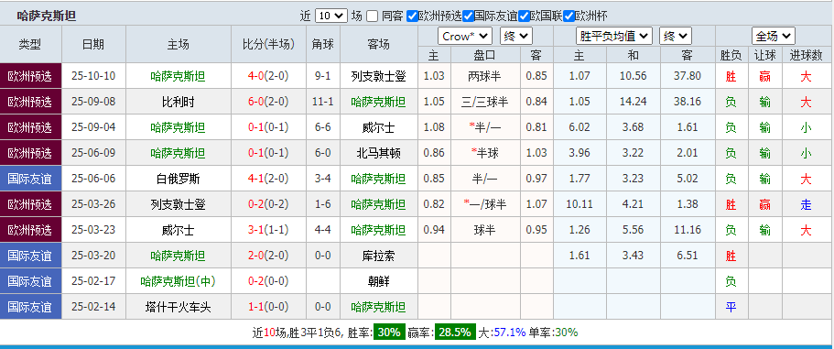The width and height of the screenshot is (834, 349).
Task: Open the Crow* company dropdown
Action: (465, 36)
